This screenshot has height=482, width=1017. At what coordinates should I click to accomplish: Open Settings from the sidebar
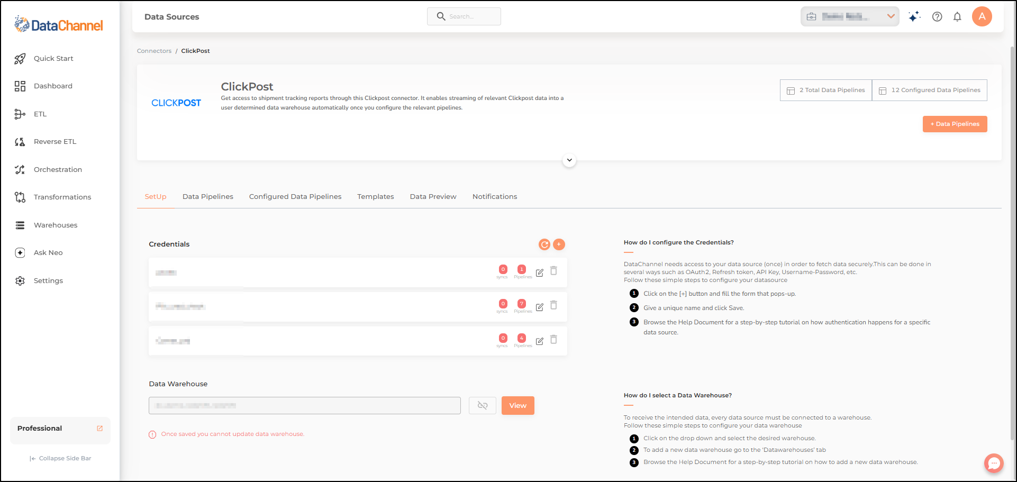[48, 281]
